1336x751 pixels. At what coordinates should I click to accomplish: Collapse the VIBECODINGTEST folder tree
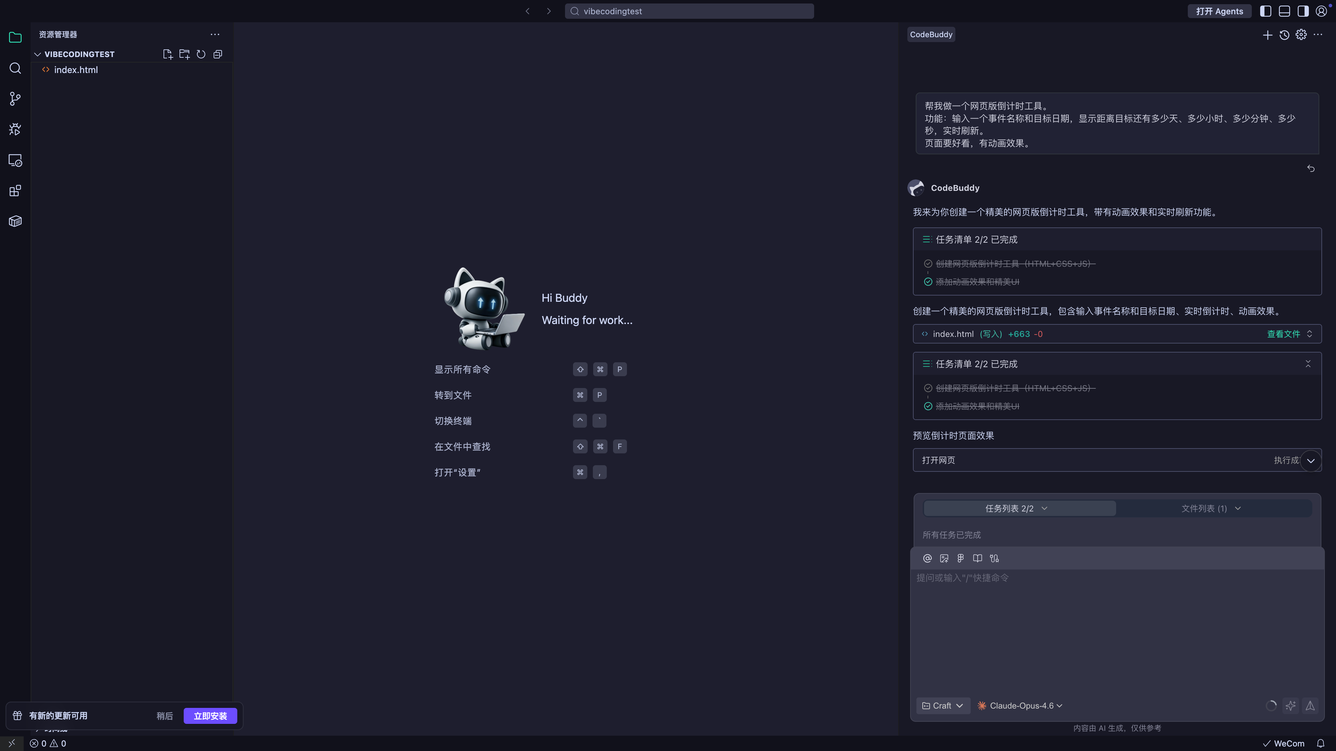[37, 54]
